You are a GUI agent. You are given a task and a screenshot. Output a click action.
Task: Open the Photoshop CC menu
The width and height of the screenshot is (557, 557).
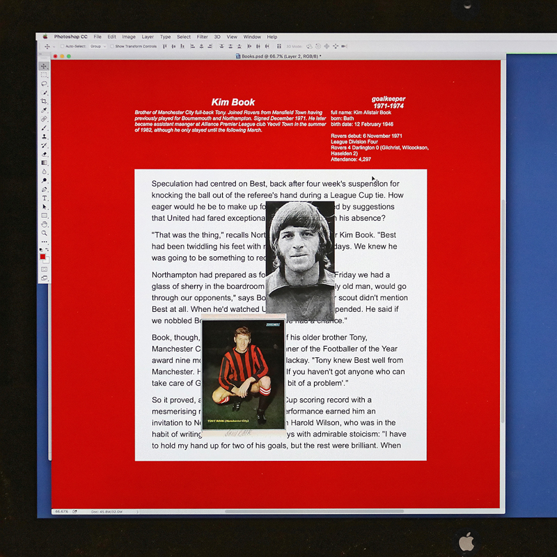pyautogui.click(x=71, y=37)
